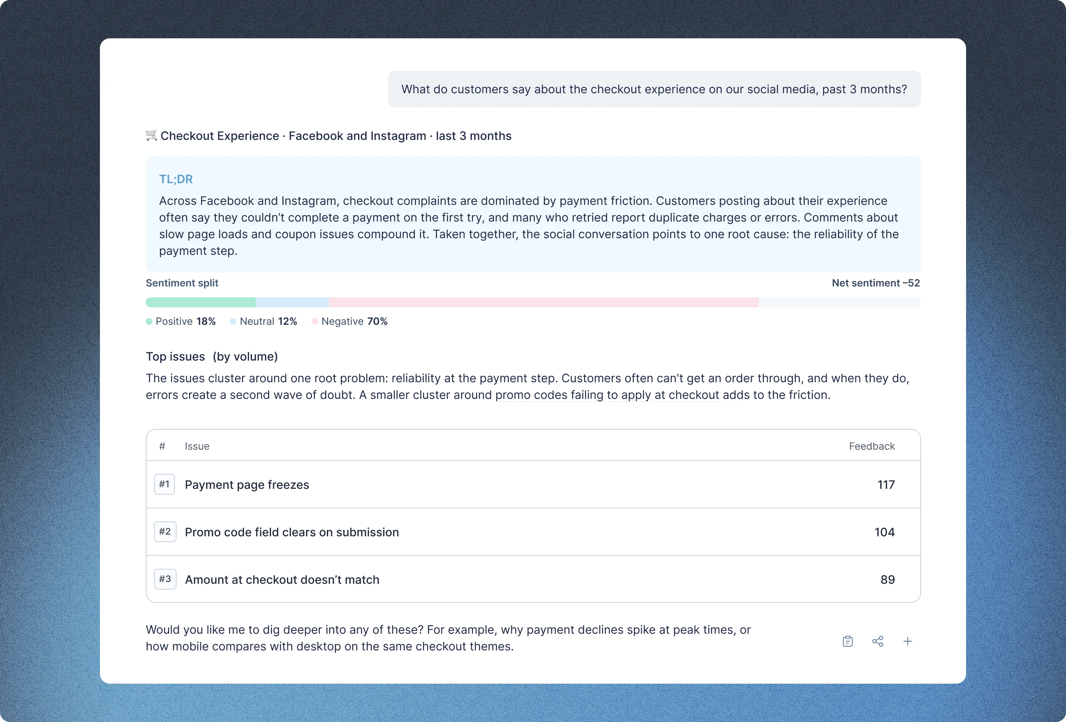Viewport: 1066px width, 722px height.
Task: Click the Negative 70% legend item
Action: pos(349,321)
